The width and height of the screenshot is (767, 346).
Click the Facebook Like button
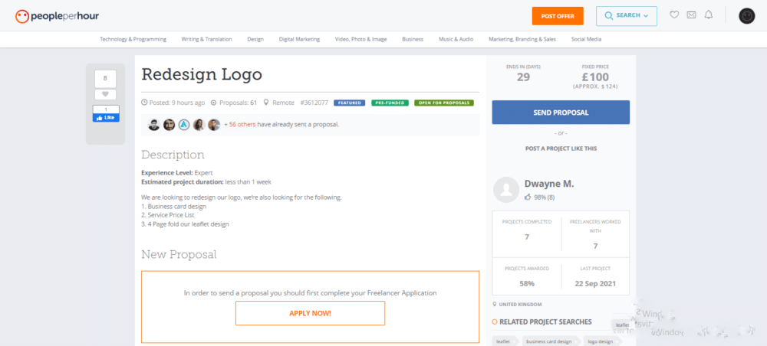click(106, 118)
